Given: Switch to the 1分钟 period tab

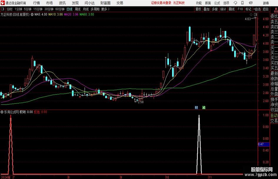Looking at the screenshot, I should pyautogui.click(x=18, y=9).
